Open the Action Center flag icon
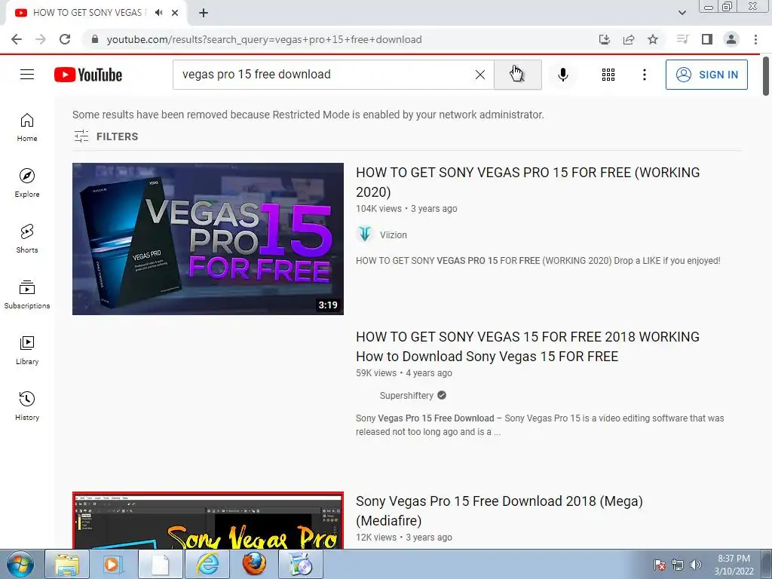This screenshot has height=579, width=772. [660, 565]
